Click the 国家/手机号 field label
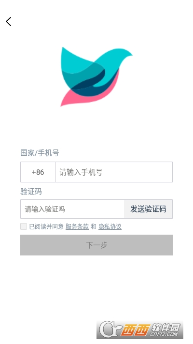The image size is (193, 344). pos(40,153)
